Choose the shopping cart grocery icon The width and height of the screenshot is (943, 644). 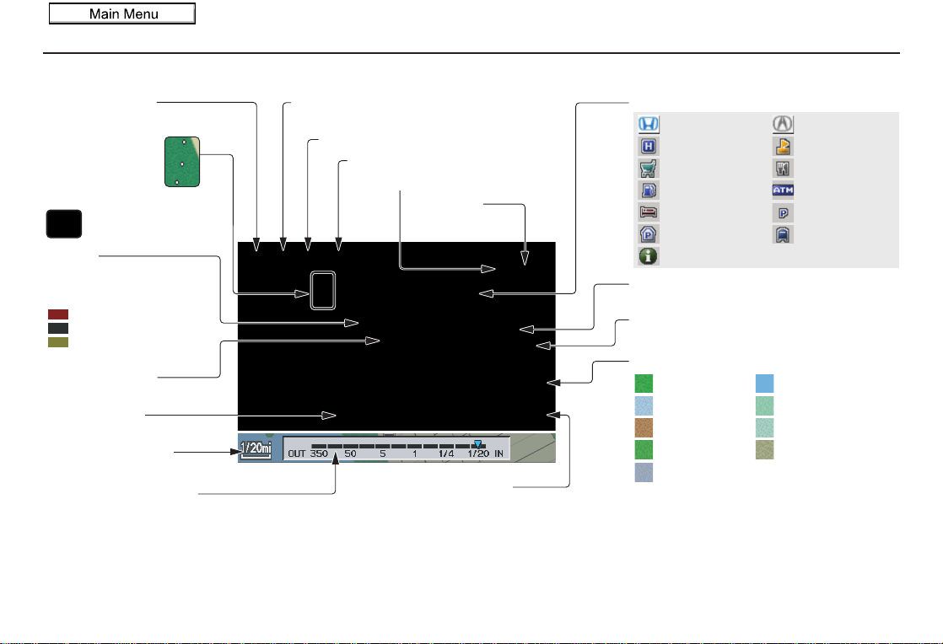coord(648,169)
